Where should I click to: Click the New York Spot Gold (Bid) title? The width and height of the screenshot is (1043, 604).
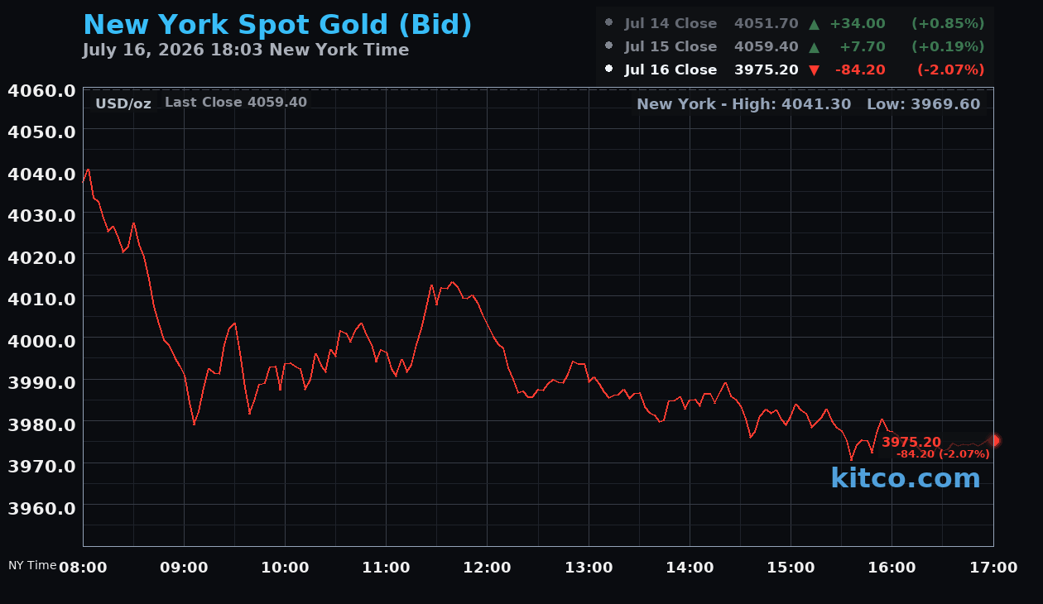(x=277, y=25)
